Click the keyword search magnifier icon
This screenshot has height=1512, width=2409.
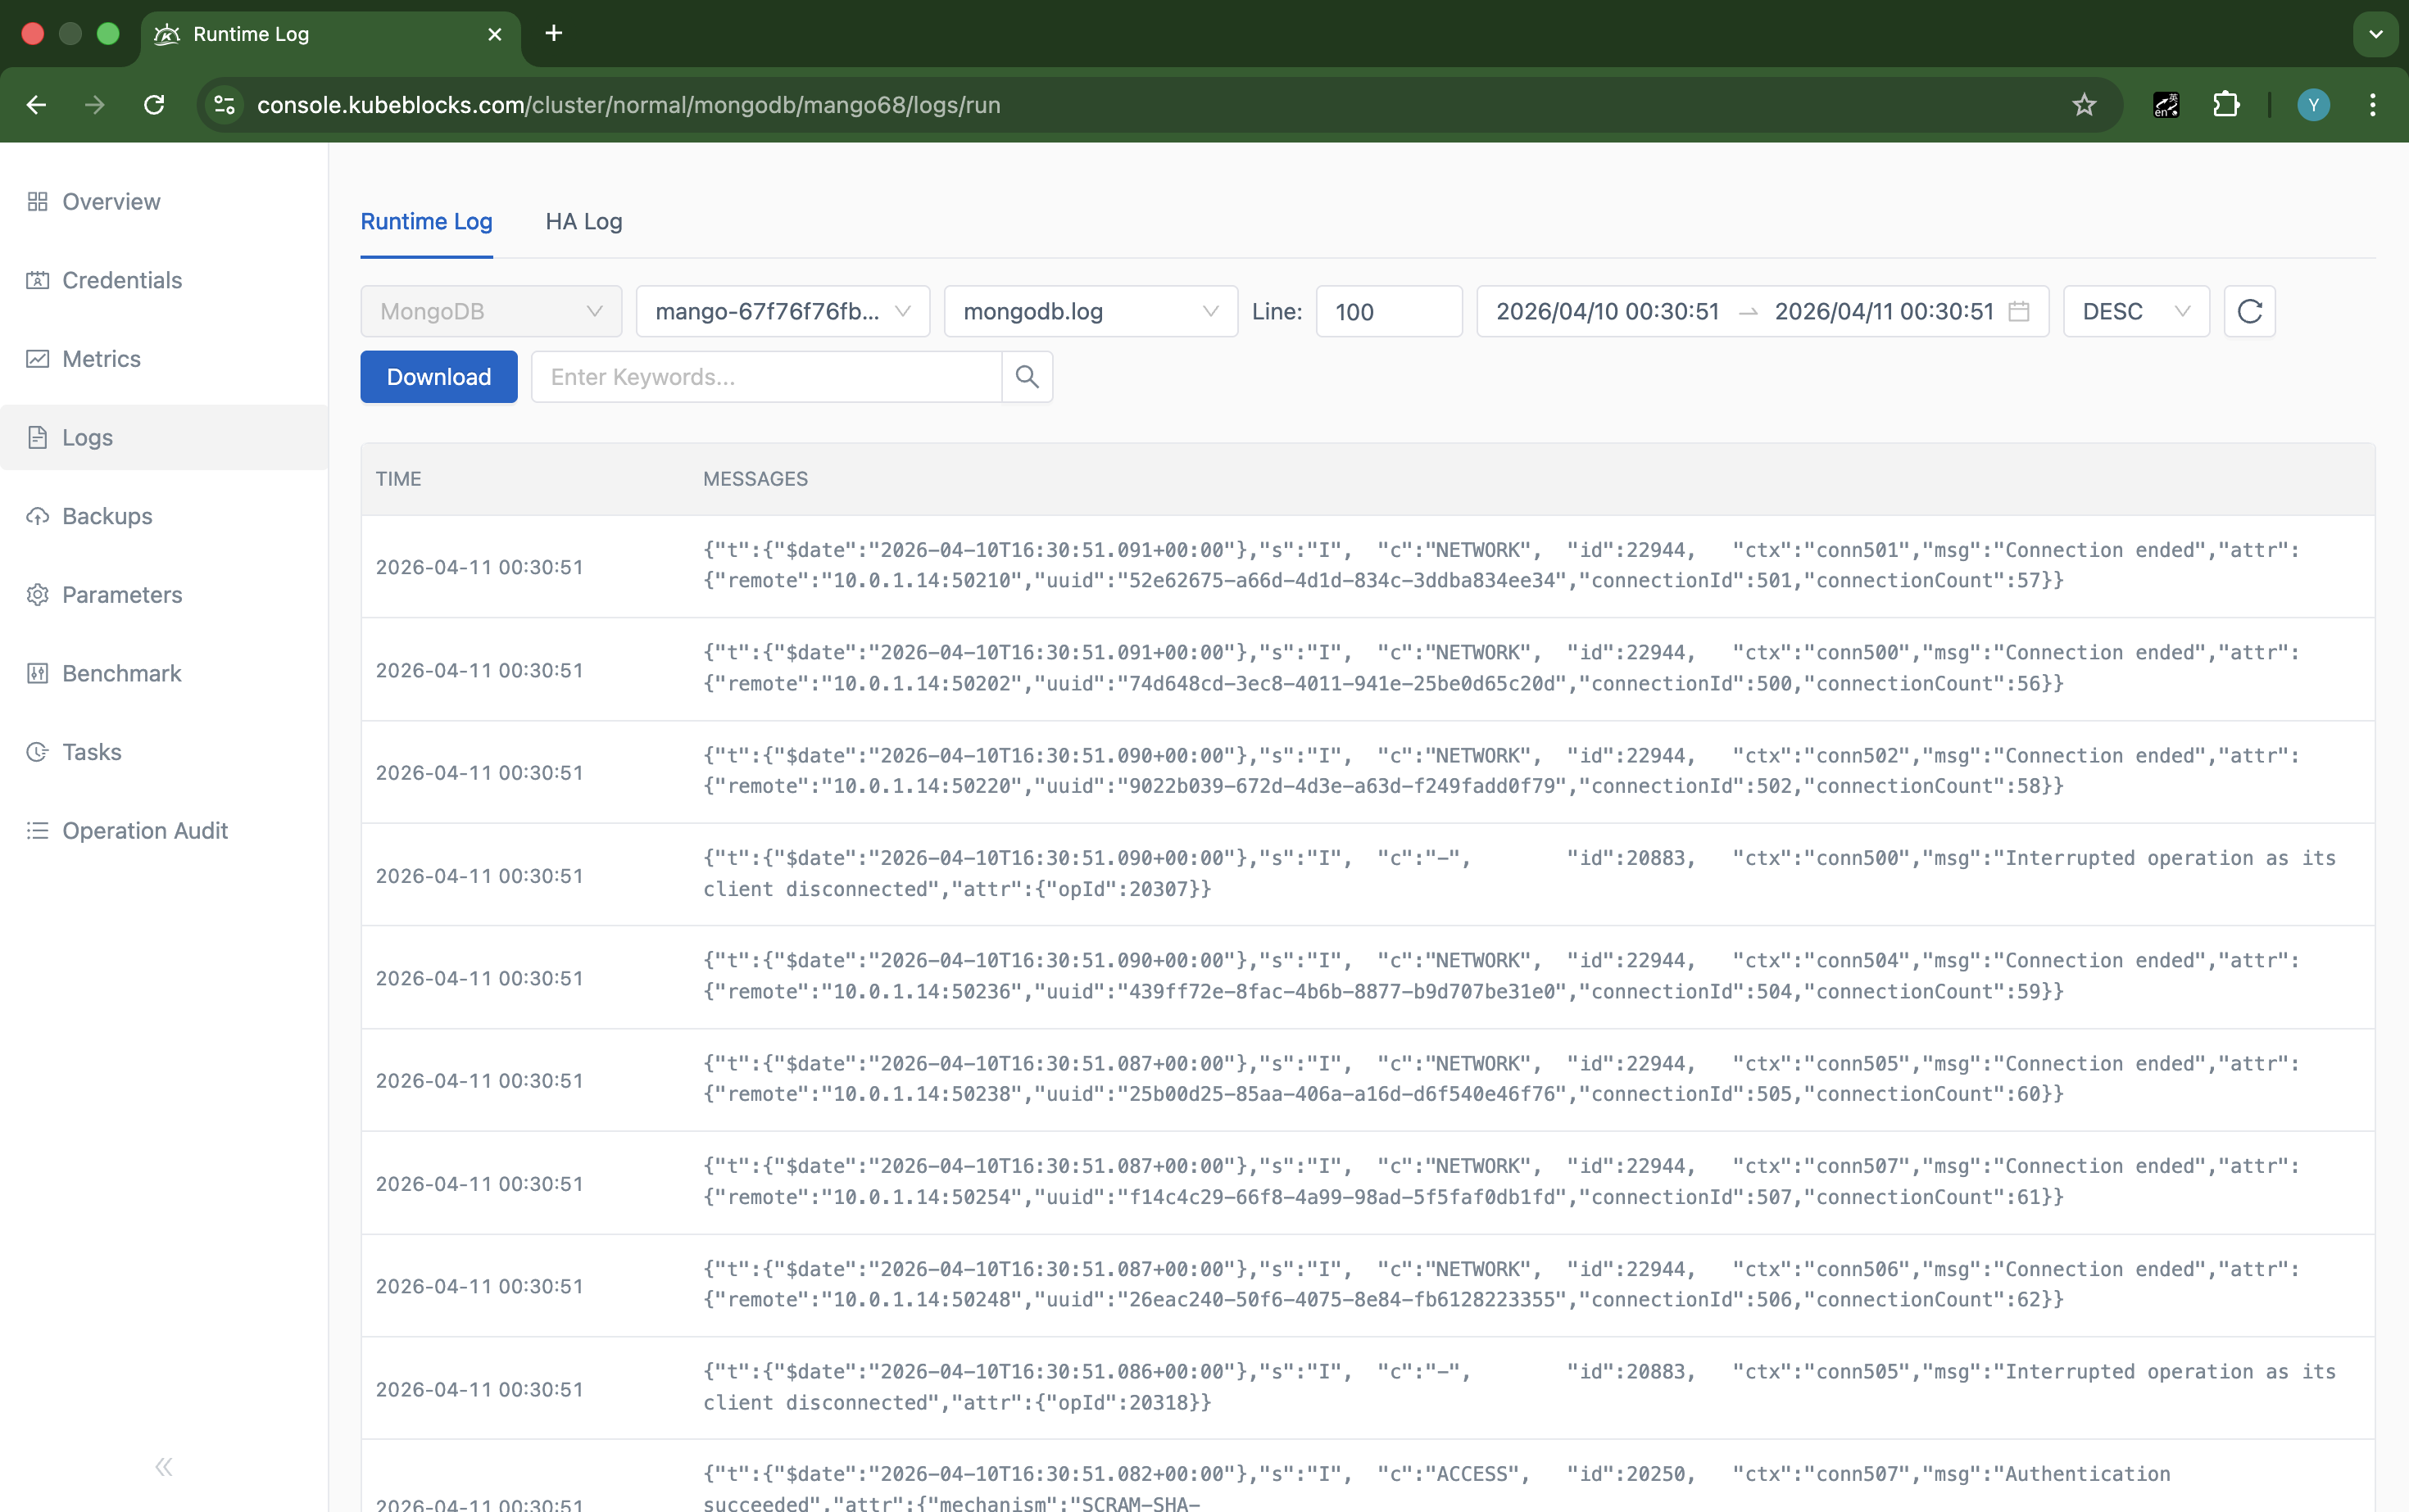pos(1027,376)
